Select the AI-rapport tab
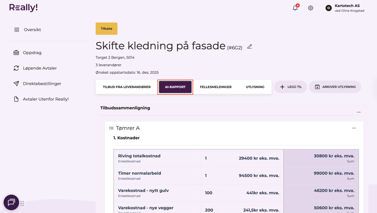The width and height of the screenshot is (377, 213). click(175, 87)
